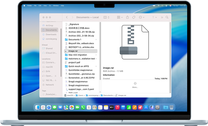
Task: Click Users in the bottom path bar
Action: (x=80, y=95)
